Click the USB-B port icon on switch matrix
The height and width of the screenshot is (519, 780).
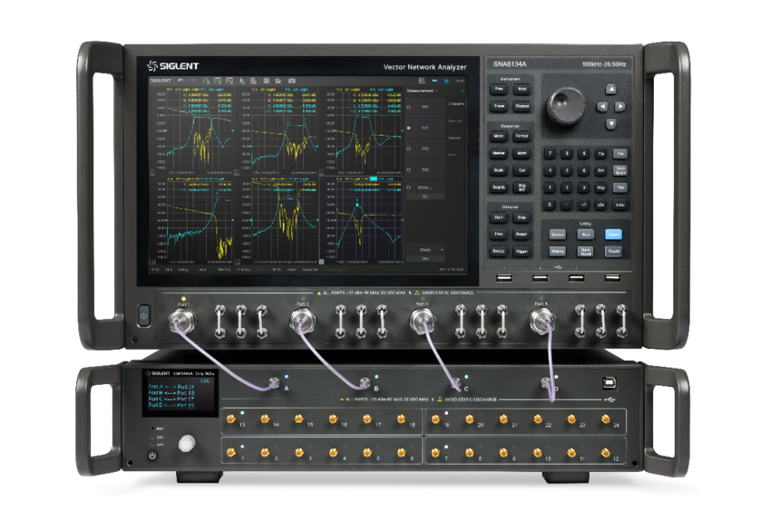[x=609, y=382]
